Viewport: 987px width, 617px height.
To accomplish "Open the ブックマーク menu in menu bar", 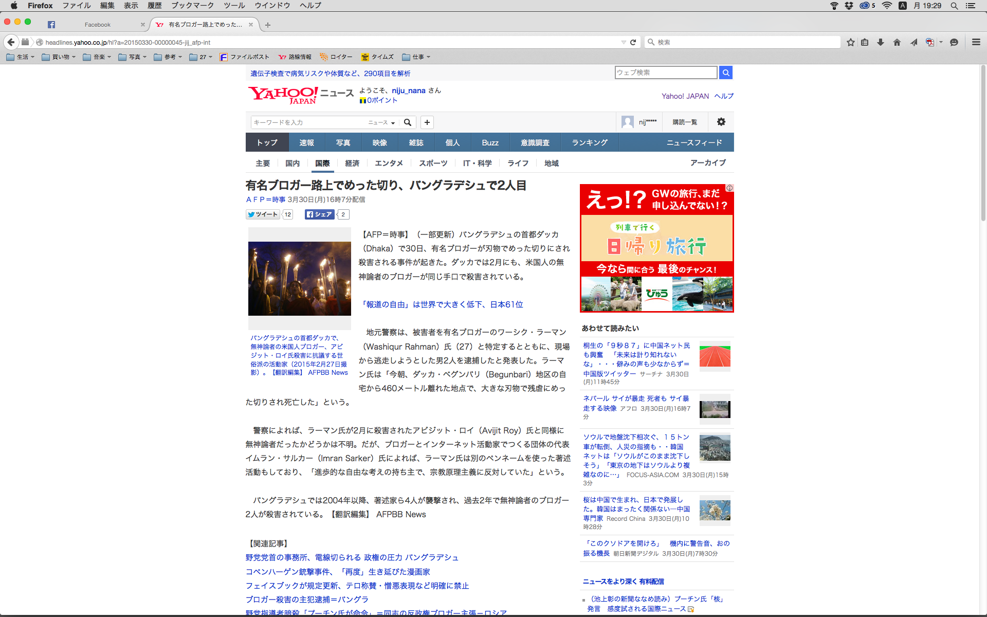I will click(x=192, y=5).
